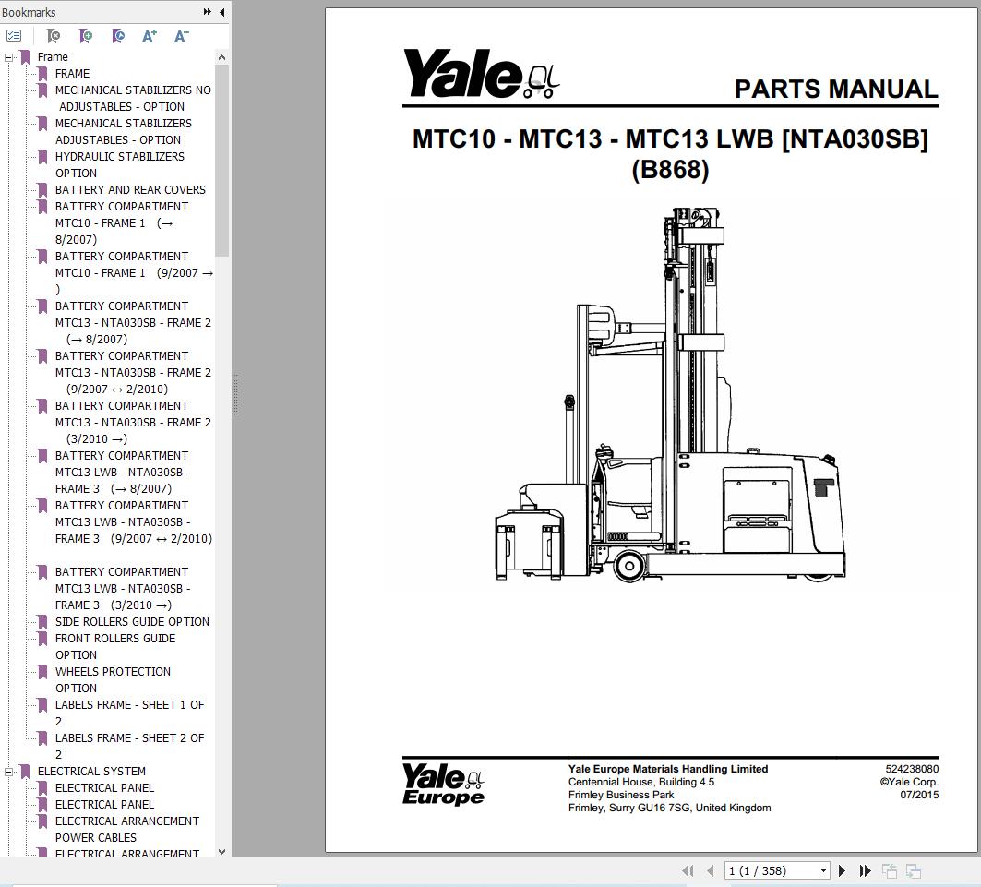The image size is (981, 887).
Task: Open the bookmark options list icon
Action: tap(14, 35)
